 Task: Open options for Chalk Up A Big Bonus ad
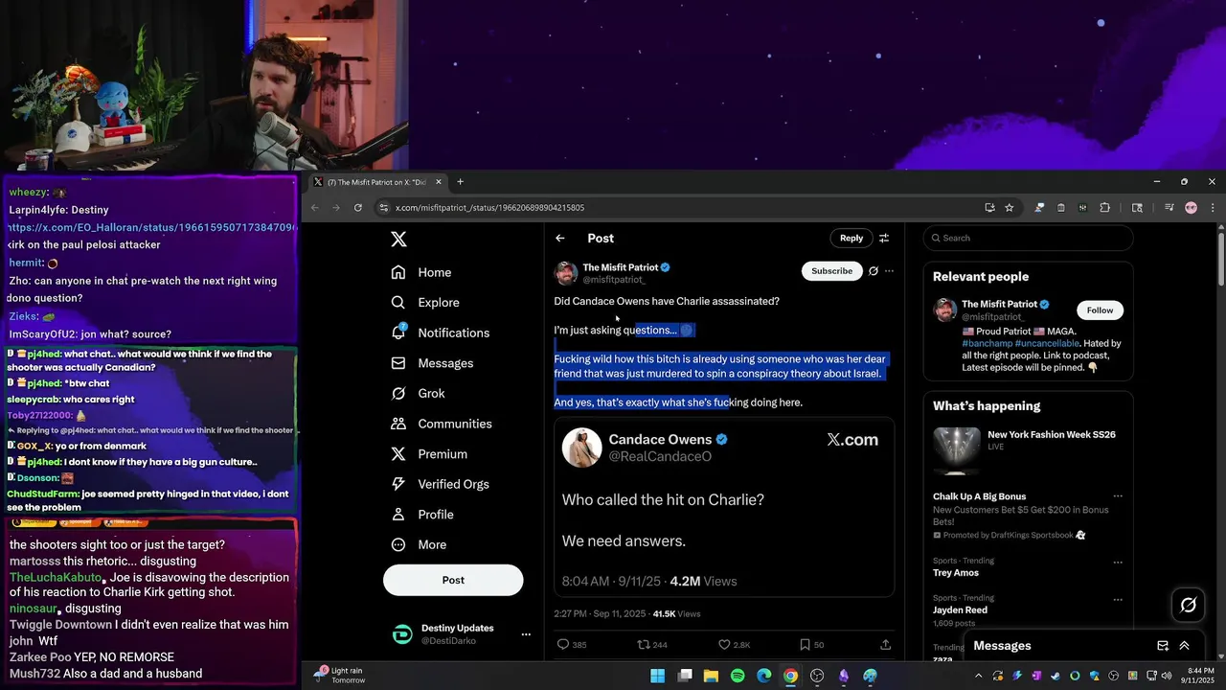click(1117, 496)
